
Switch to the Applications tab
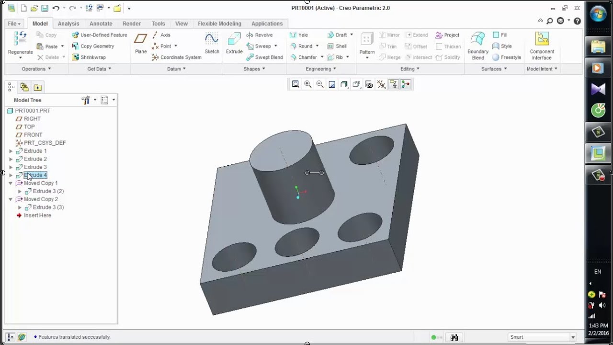pos(267,23)
